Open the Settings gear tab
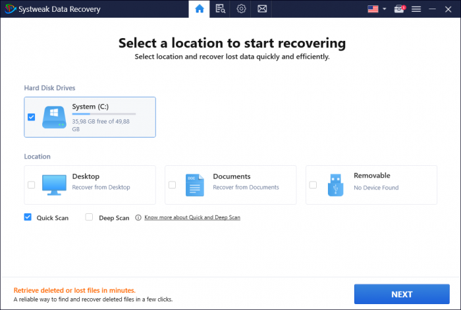461x310 pixels. click(x=241, y=9)
